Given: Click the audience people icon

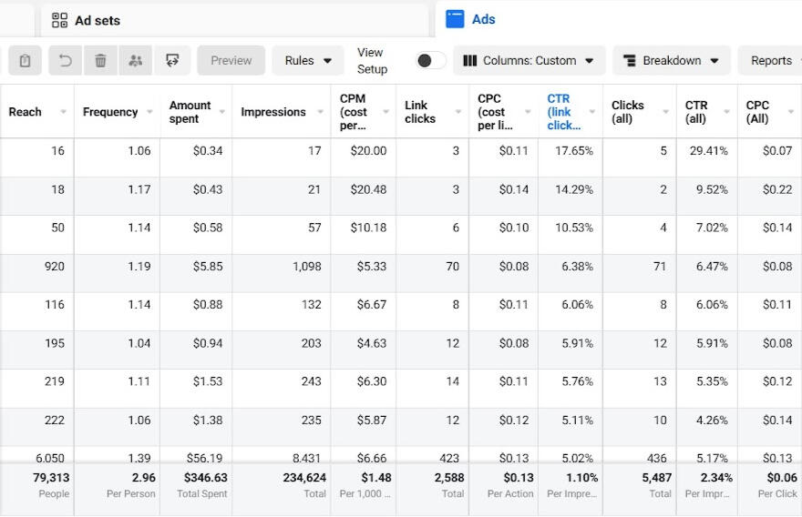Looking at the screenshot, I should point(136,61).
